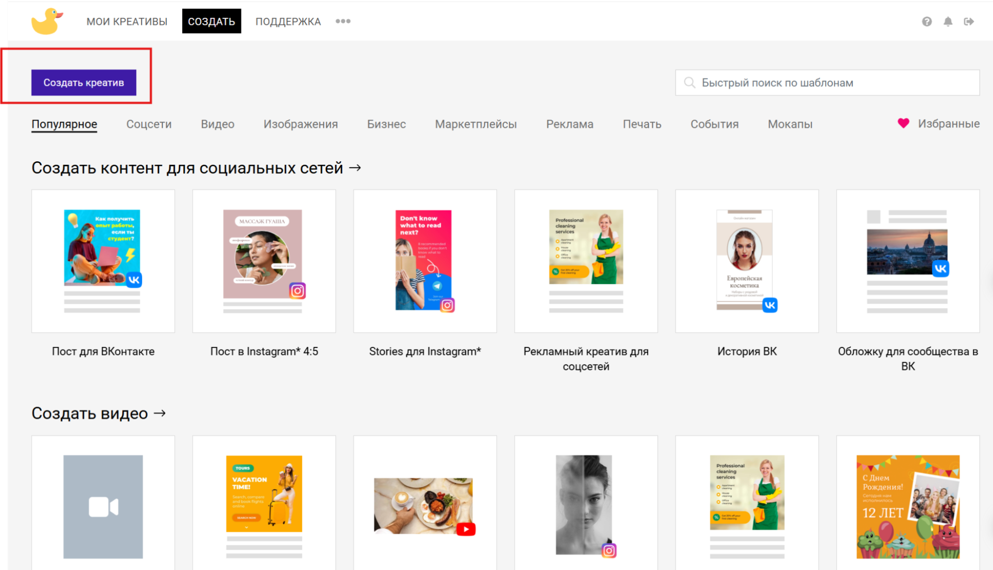
Task: Choose the Пост для ВКонтакте template
Action: click(x=103, y=261)
